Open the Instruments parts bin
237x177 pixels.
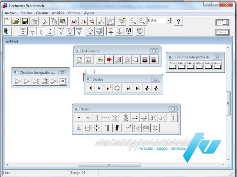pyautogui.click(x=140, y=31)
